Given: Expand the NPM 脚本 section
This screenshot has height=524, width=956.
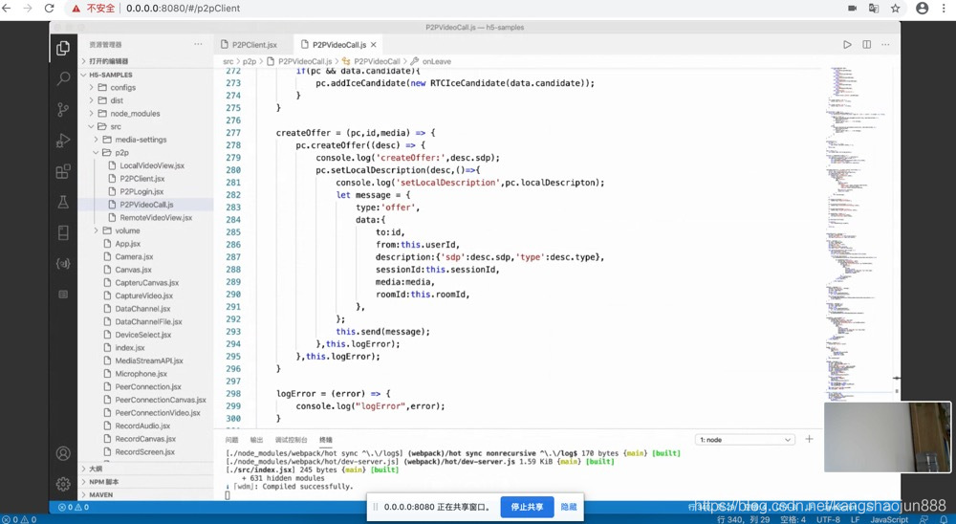Looking at the screenshot, I should click(104, 482).
